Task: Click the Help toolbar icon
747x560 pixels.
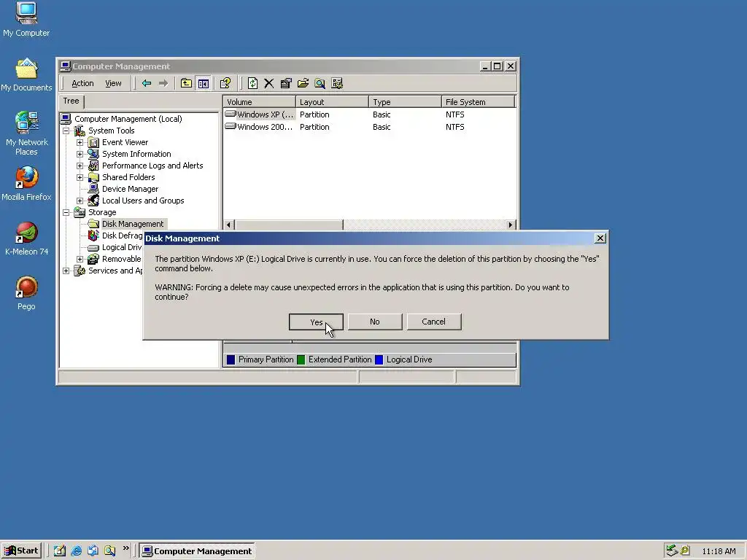Action: coord(225,83)
